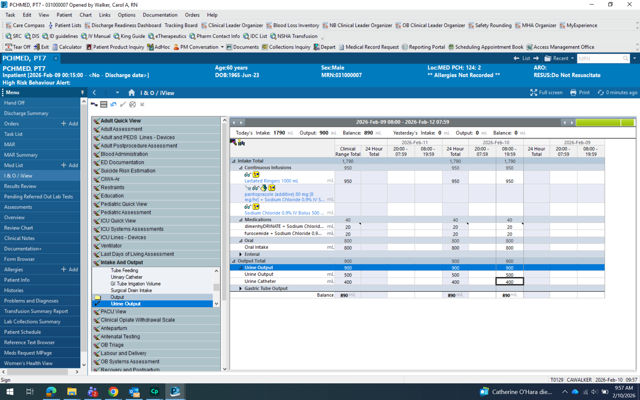Click the cancel circle icon in iView toolbar
The height and width of the screenshot is (400, 640).
132,105
